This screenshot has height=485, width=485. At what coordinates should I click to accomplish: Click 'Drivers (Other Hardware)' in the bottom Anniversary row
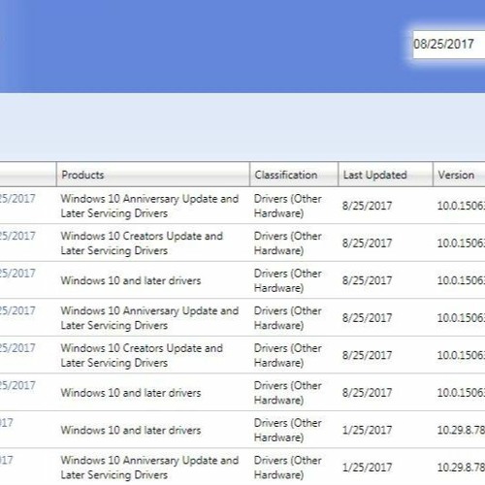288,468
